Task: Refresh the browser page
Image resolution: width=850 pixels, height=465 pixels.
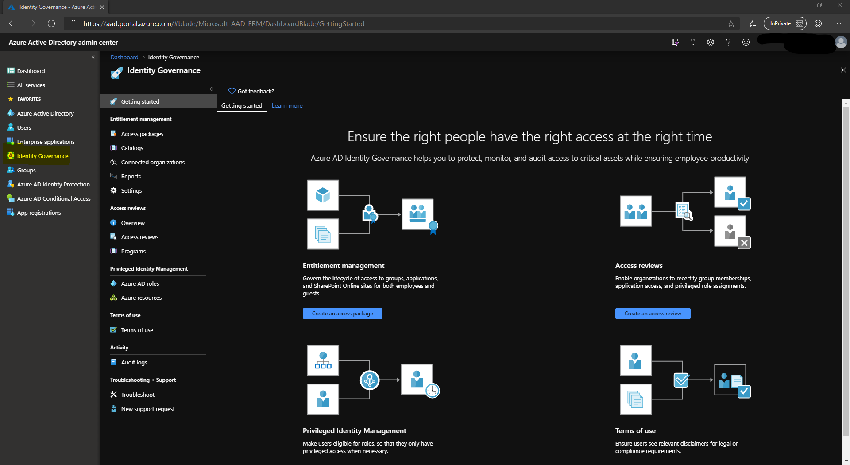Action: [x=51, y=23]
